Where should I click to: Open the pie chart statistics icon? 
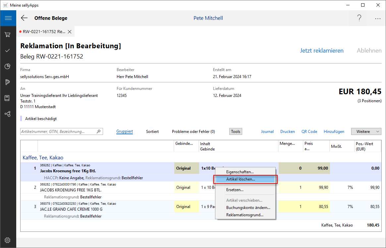pos(8,66)
